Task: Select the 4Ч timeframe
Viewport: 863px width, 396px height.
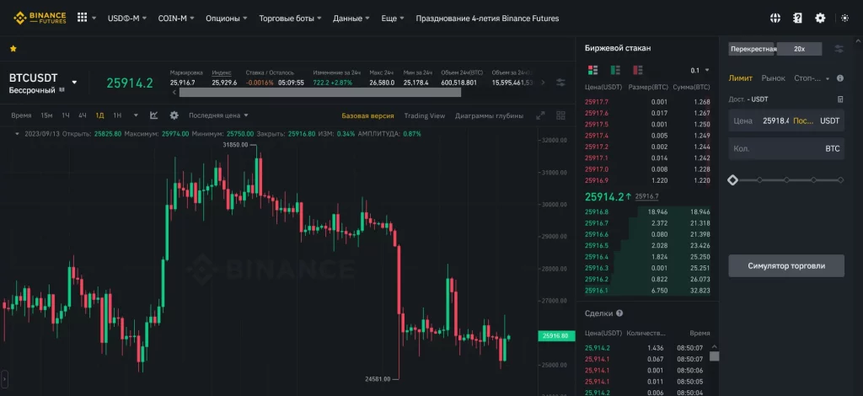Action: pos(83,115)
